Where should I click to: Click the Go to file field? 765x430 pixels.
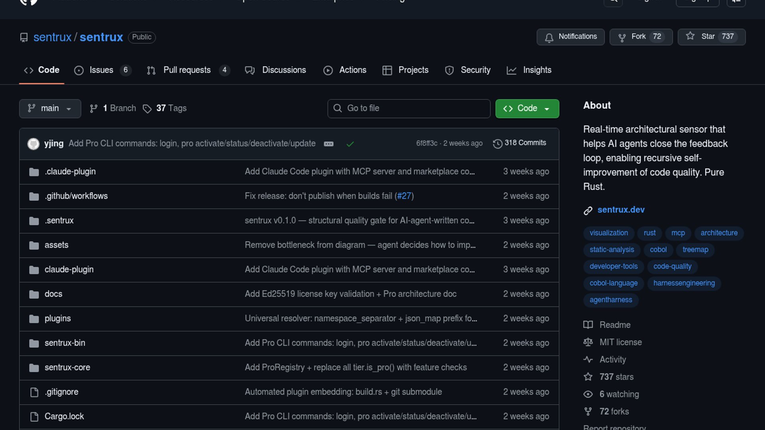tap(409, 108)
